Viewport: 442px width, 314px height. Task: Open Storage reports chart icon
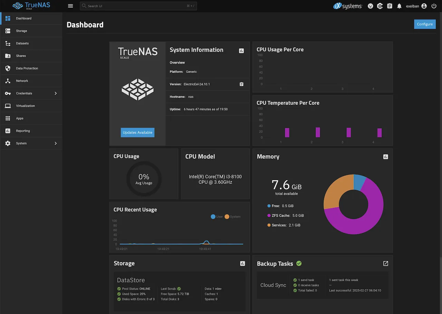click(x=242, y=264)
